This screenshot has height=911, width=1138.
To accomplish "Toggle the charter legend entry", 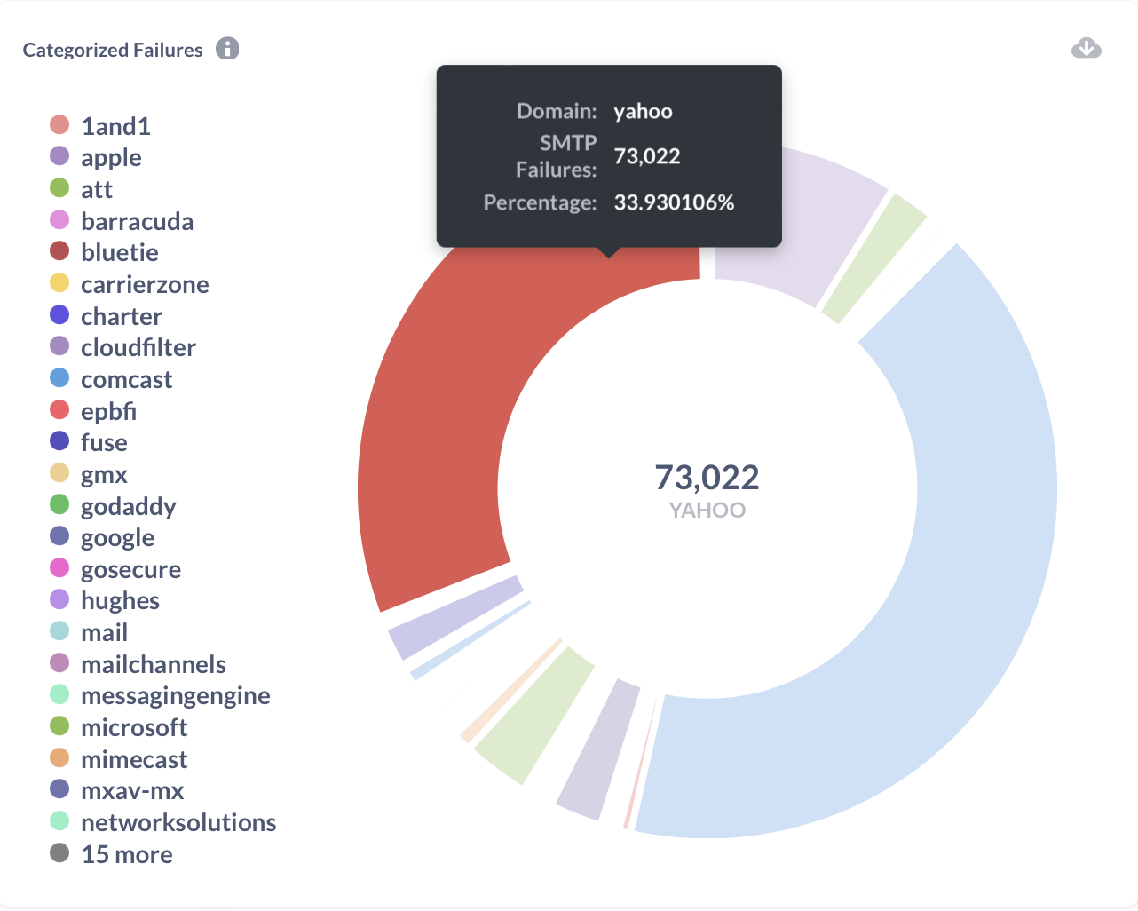I will [x=106, y=316].
